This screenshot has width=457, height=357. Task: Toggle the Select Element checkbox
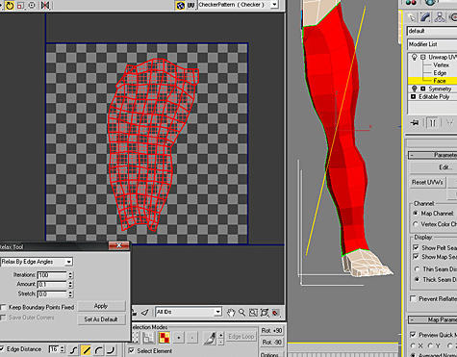pos(132,351)
